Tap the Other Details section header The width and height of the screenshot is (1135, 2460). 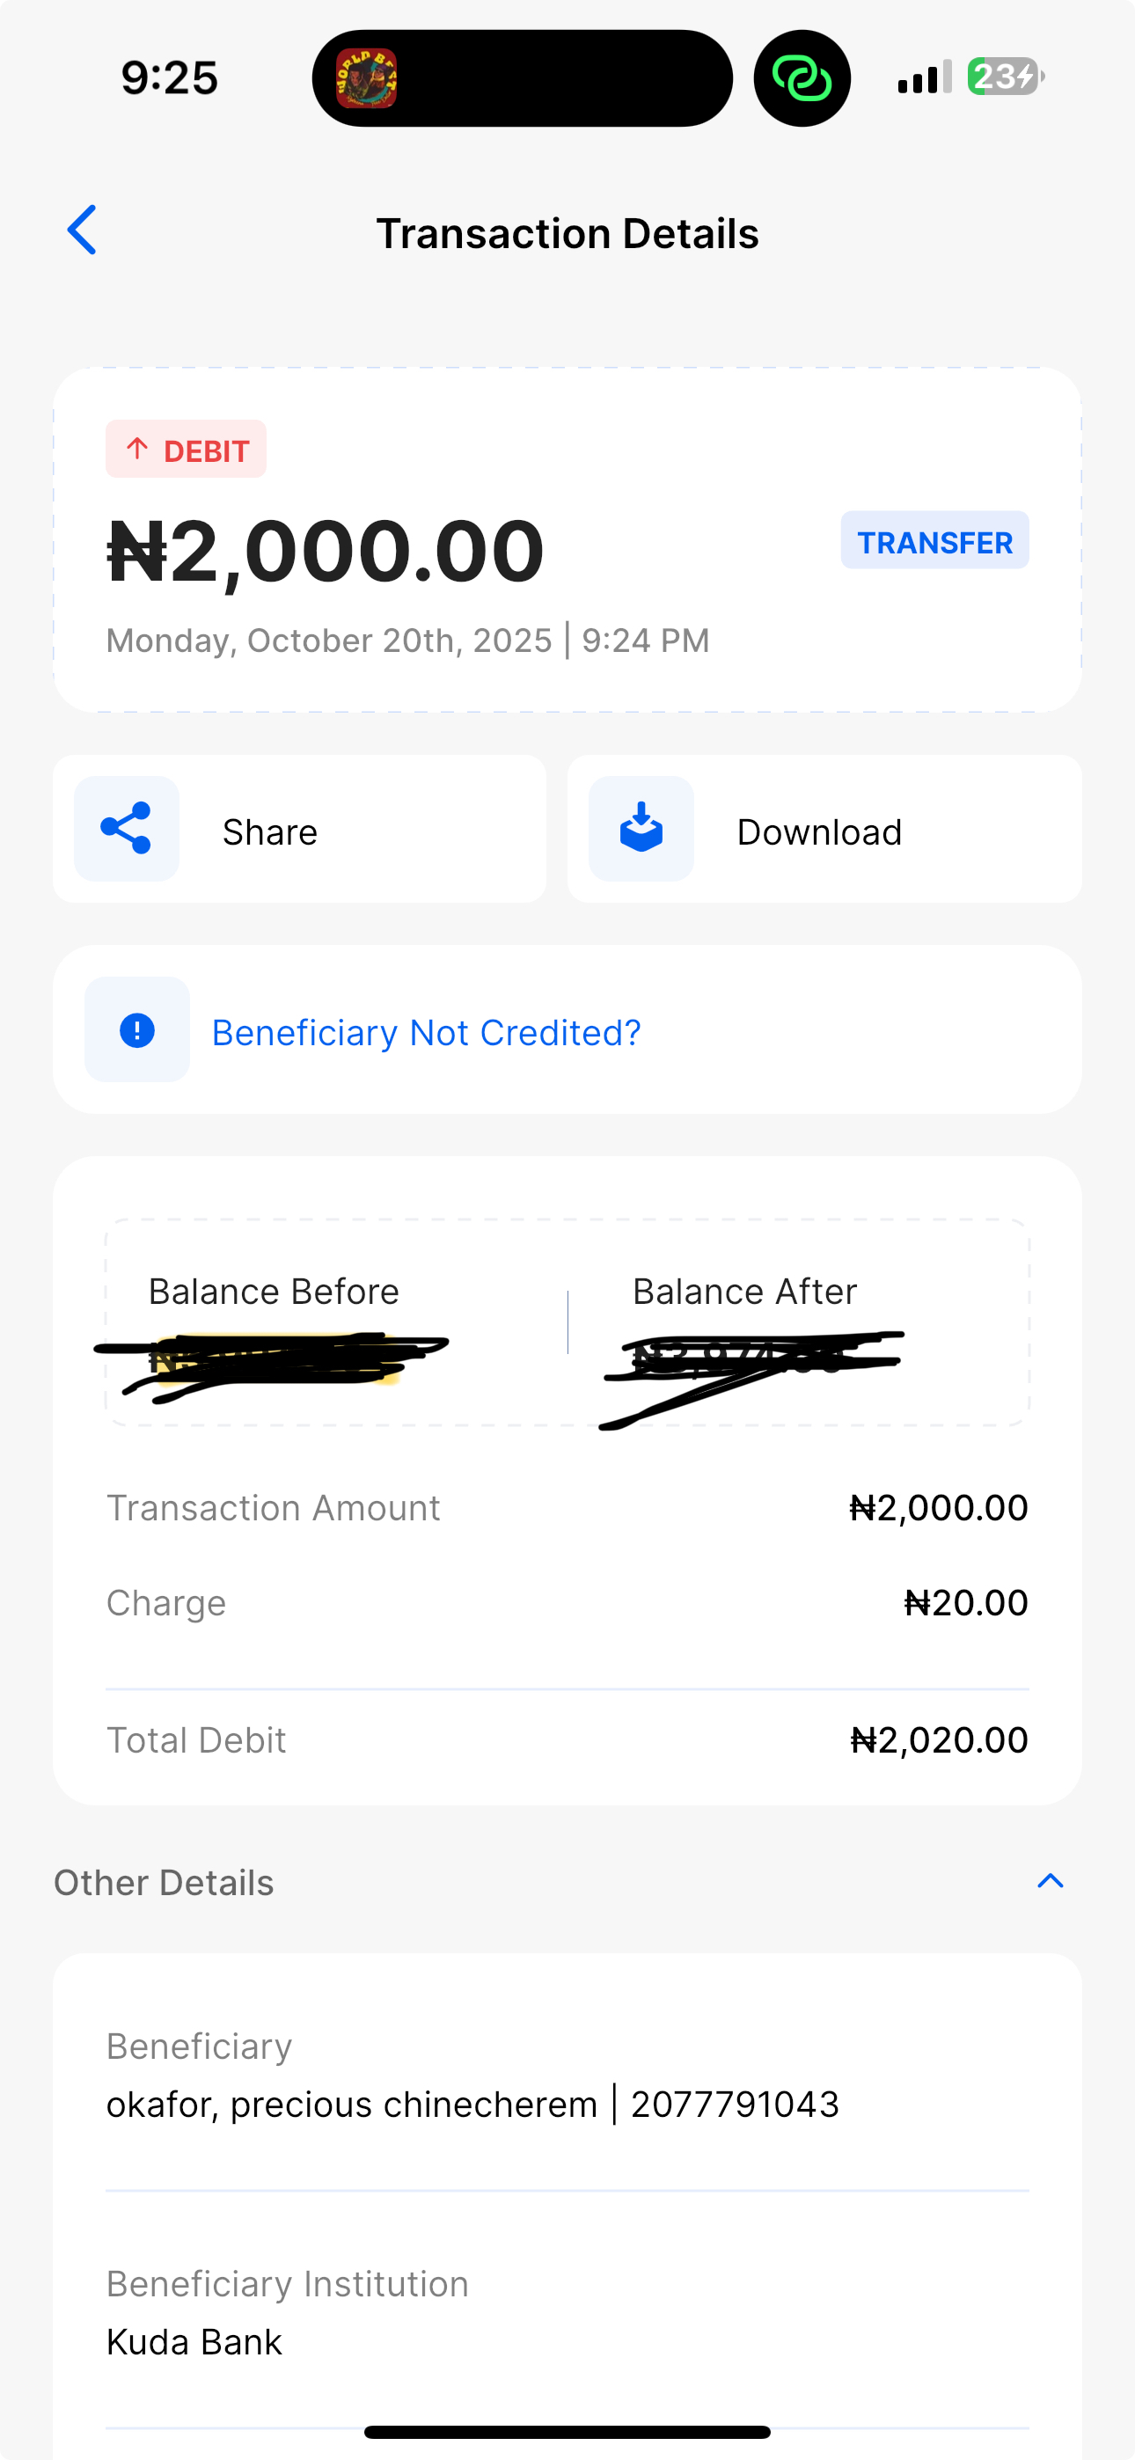coord(165,1882)
